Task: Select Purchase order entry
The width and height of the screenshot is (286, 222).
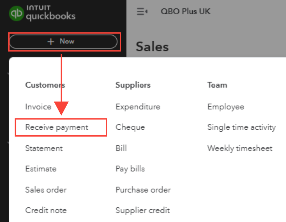Action: click(143, 190)
